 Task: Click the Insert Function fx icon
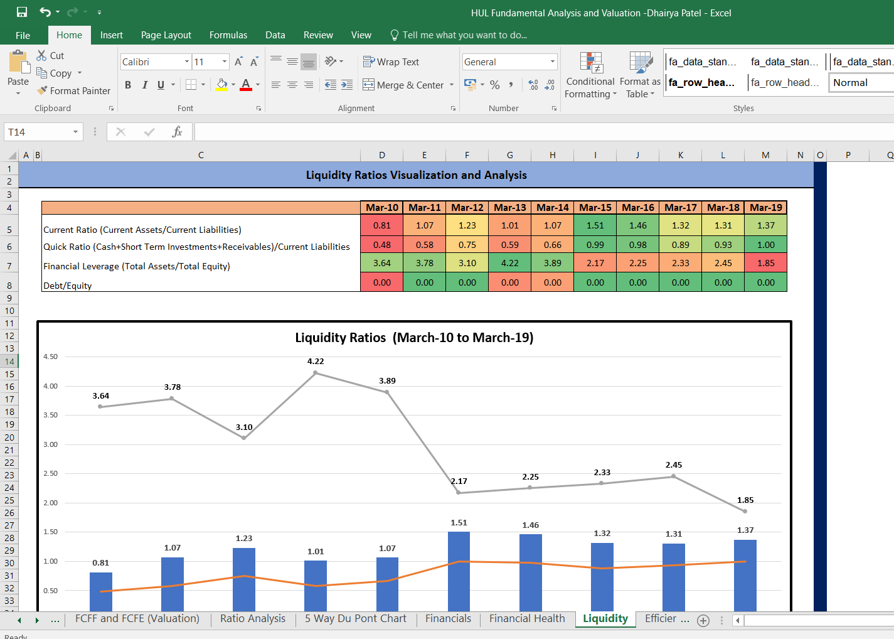coord(177,132)
